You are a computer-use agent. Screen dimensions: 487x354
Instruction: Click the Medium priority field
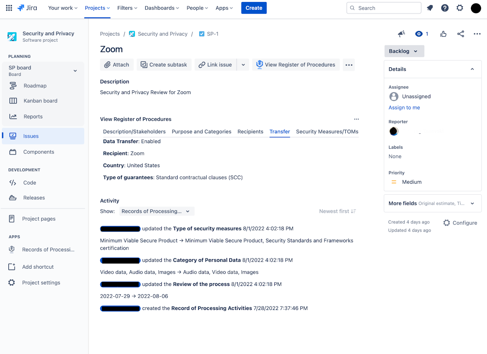tap(406, 182)
